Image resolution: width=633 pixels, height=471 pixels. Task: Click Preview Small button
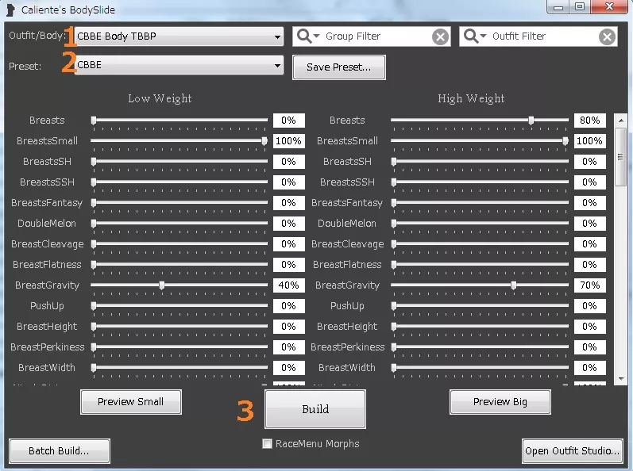pyautogui.click(x=131, y=402)
